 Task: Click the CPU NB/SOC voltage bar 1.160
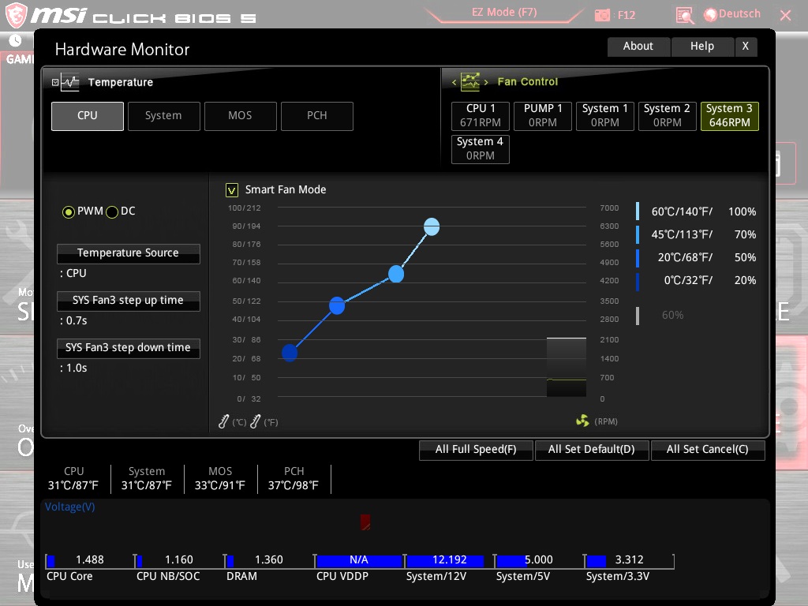[x=180, y=561]
